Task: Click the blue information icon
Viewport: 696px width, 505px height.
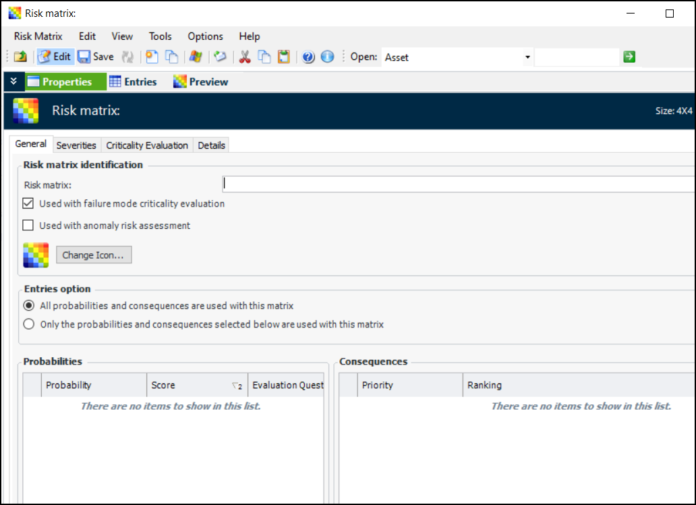Action: [328, 57]
